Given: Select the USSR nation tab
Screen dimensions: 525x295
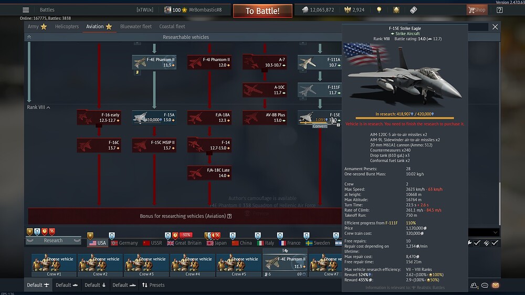Looking at the screenshot, I should coord(152,243).
